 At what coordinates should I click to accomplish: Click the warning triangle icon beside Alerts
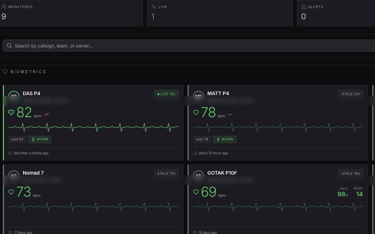304,7
